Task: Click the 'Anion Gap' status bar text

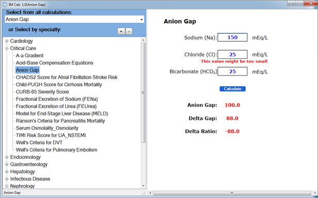Action: [x=12, y=192]
